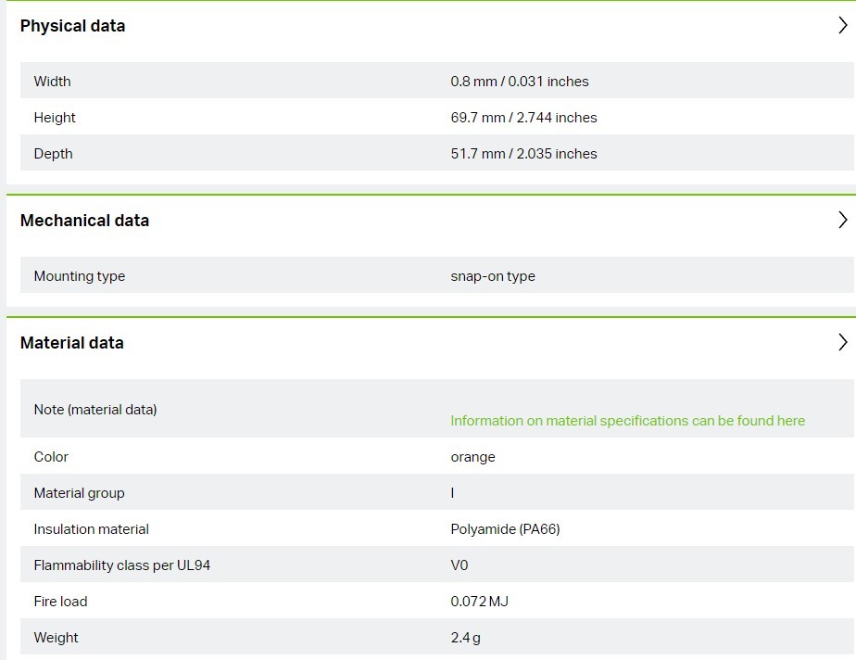Toggle the Material data chevron arrow
The height and width of the screenshot is (660, 856).
click(x=842, y=343)
